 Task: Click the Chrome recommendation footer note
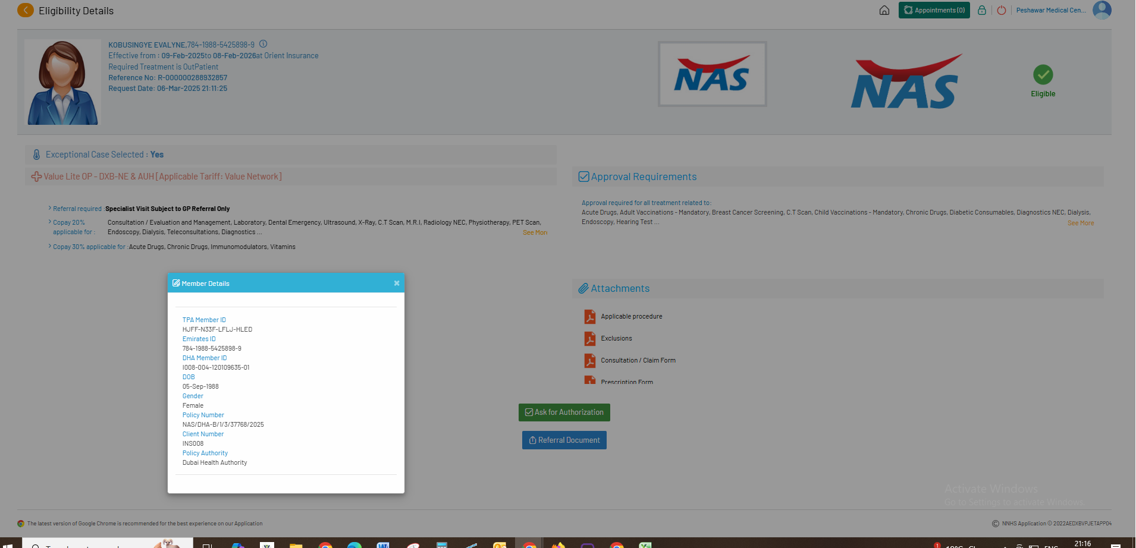145,524
